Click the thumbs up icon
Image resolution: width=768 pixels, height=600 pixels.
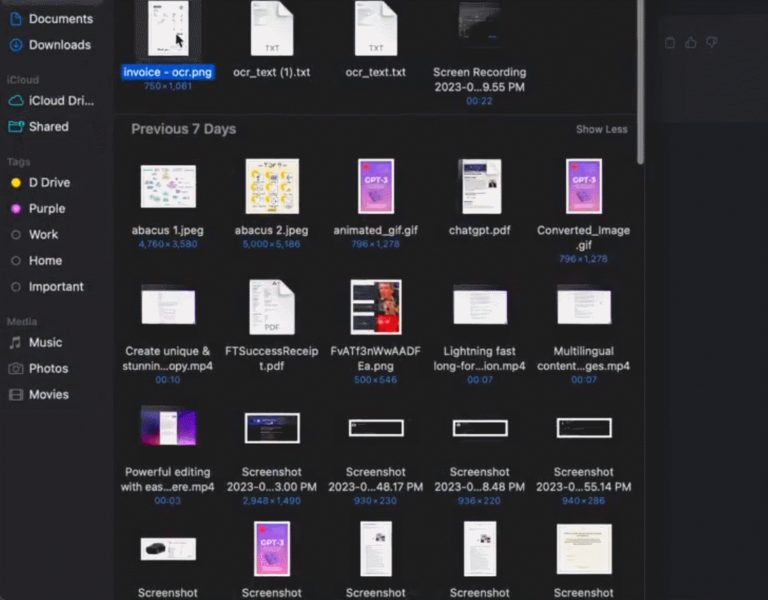point(690,43)
